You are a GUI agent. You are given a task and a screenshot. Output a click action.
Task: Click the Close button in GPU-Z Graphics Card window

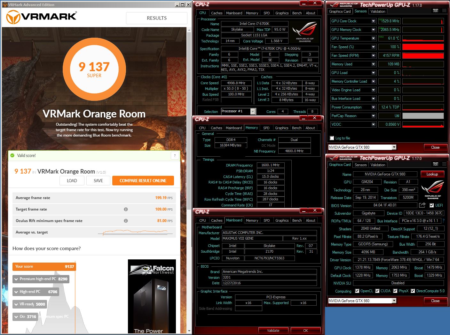click(x=435, y=301)
